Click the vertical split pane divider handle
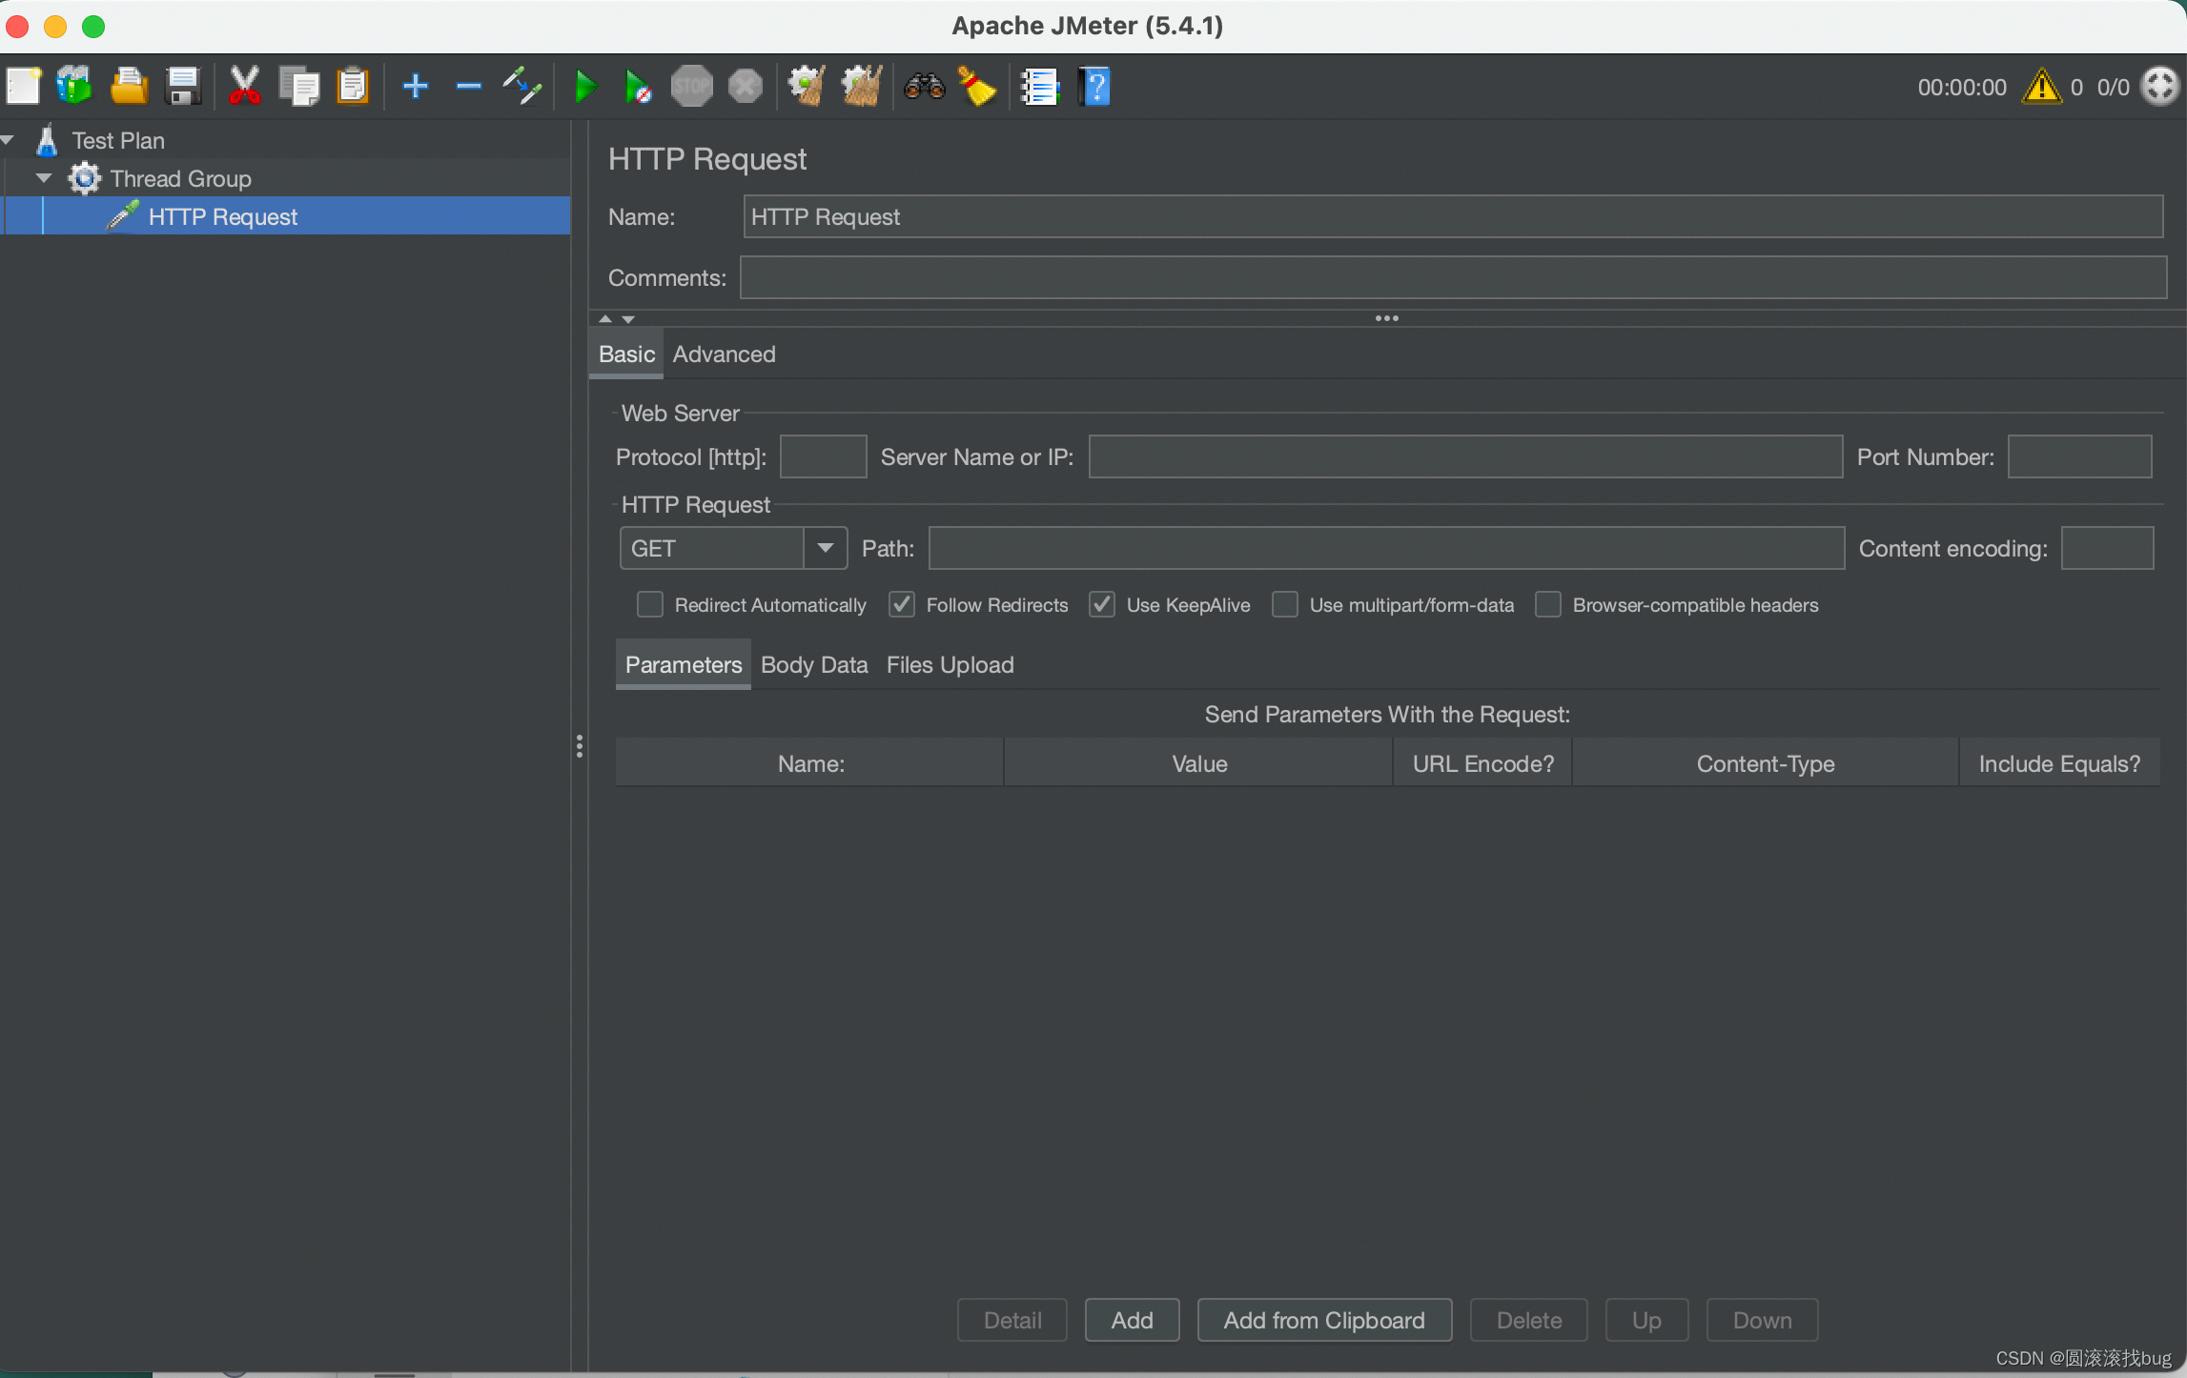2187x1378 pixels. (580, 746)
